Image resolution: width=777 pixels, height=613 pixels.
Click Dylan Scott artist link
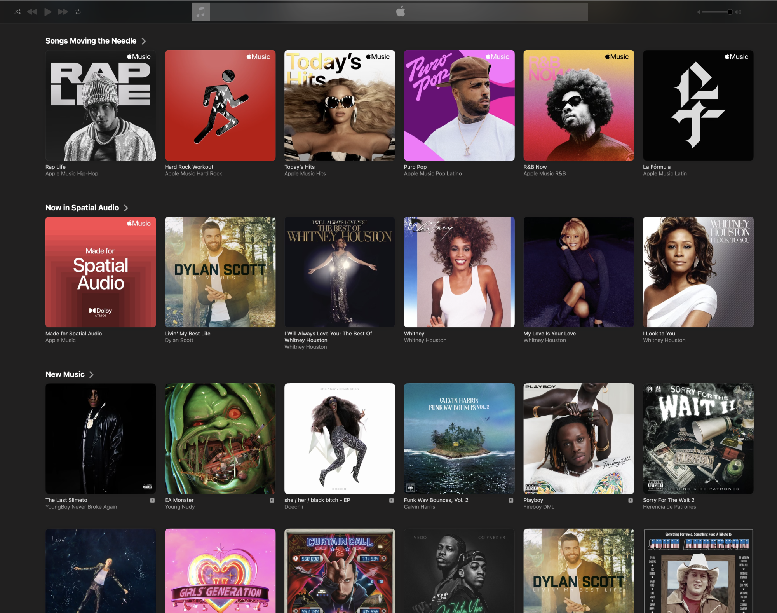click(179, 341)
